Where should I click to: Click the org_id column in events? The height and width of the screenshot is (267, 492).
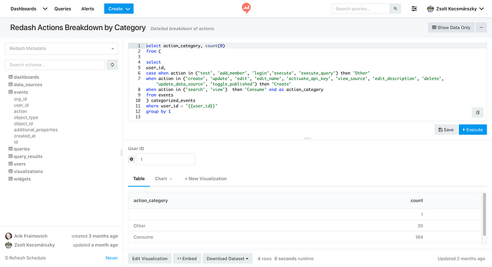(x=20, y=99)
